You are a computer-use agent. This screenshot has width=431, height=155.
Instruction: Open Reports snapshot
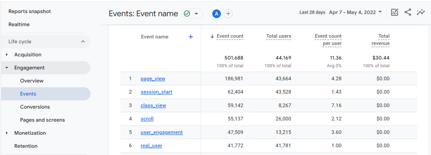click(30, 12)
